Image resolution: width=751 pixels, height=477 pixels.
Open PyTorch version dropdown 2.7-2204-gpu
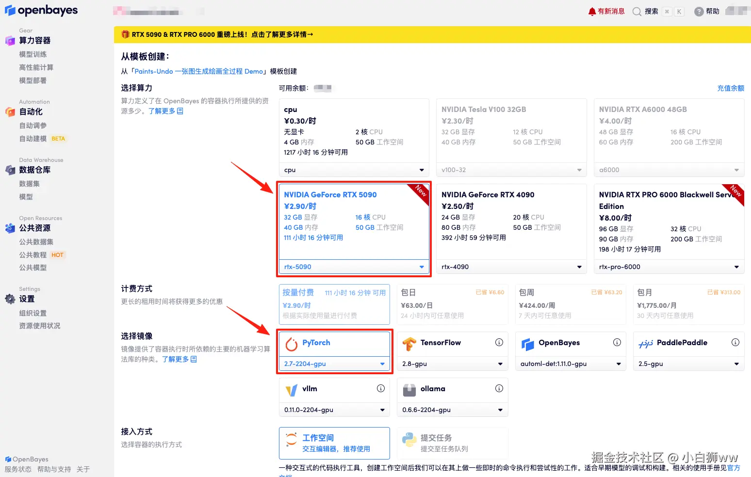tap(334, 364)
